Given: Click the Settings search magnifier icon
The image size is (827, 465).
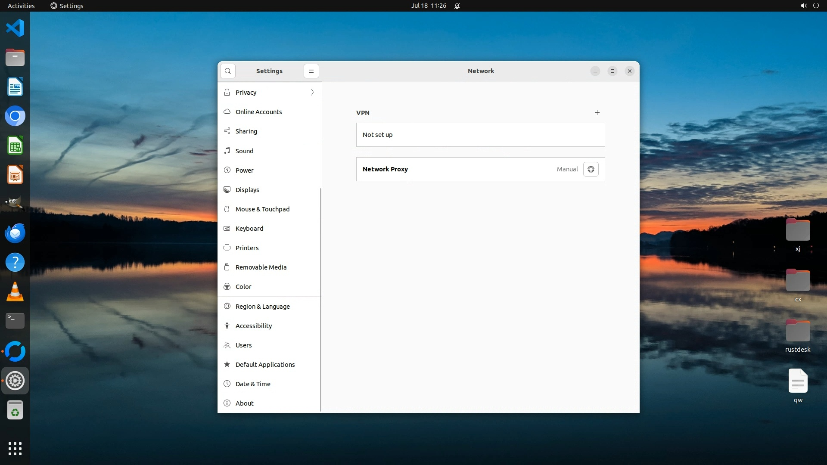Looking at the screenshot, I should click(x=227, y=71).
